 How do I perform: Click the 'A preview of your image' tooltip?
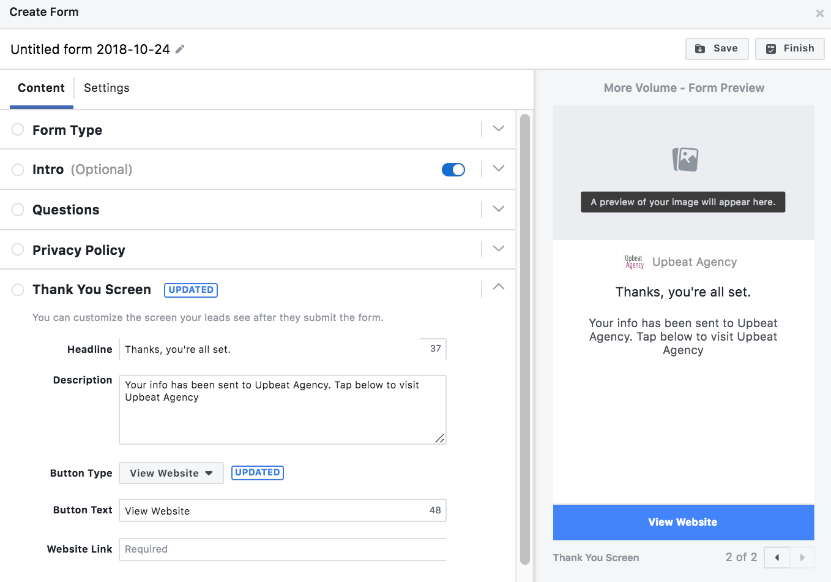point(683,202)
